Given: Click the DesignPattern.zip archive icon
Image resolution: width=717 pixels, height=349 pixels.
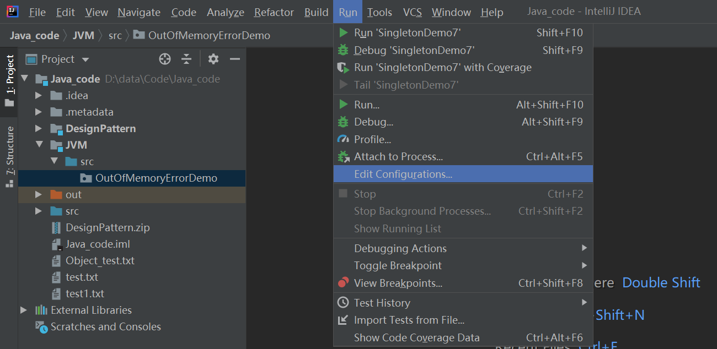Looking at the screenshot, I should pos(56,227).
